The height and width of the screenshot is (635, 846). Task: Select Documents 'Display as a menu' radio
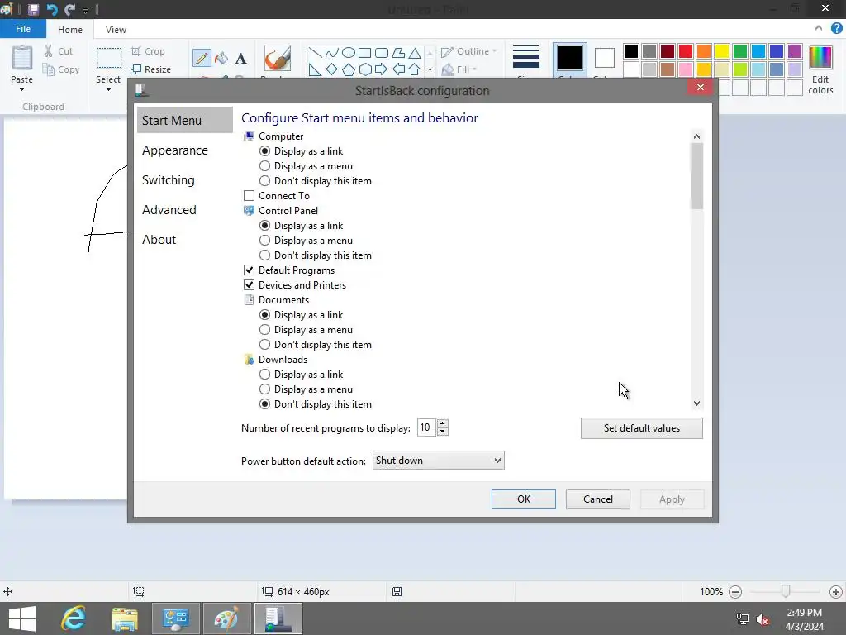[x=264, y=329]
